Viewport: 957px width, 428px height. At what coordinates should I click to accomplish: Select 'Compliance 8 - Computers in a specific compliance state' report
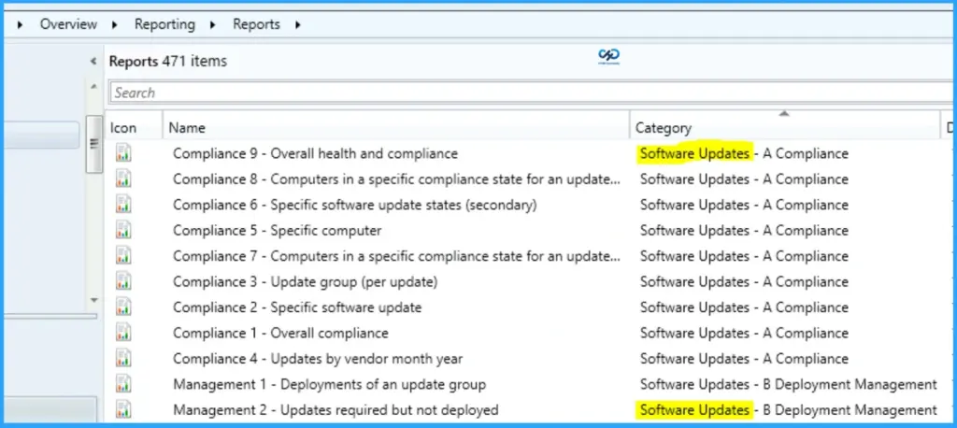pyautogui.click(x=397, y=179)
